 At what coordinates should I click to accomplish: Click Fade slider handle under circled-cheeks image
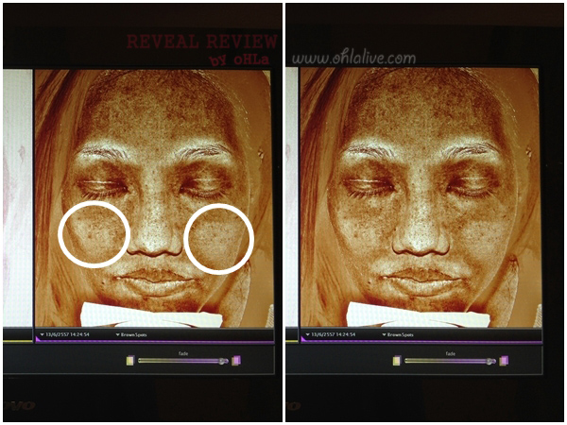(225, 360)
